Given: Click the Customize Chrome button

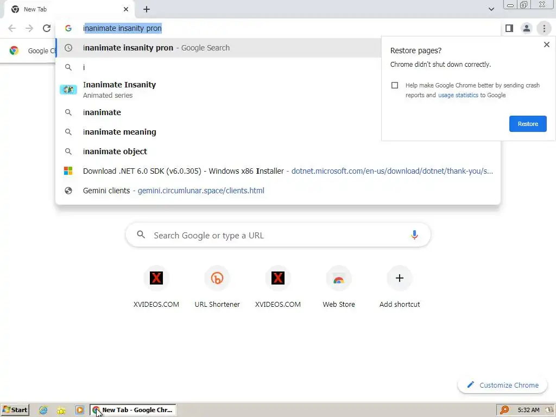Looking at the screenshot, I should (502, 385).
